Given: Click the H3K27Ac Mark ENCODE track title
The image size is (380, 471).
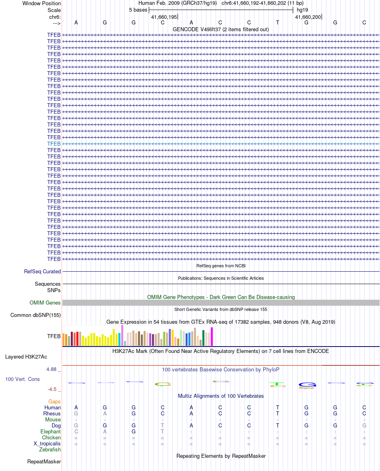Looking at the screenshot, I should (221, 351).
